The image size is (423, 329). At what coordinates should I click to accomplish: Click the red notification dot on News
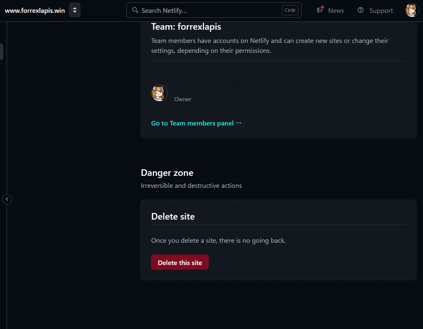click(322, 7)
